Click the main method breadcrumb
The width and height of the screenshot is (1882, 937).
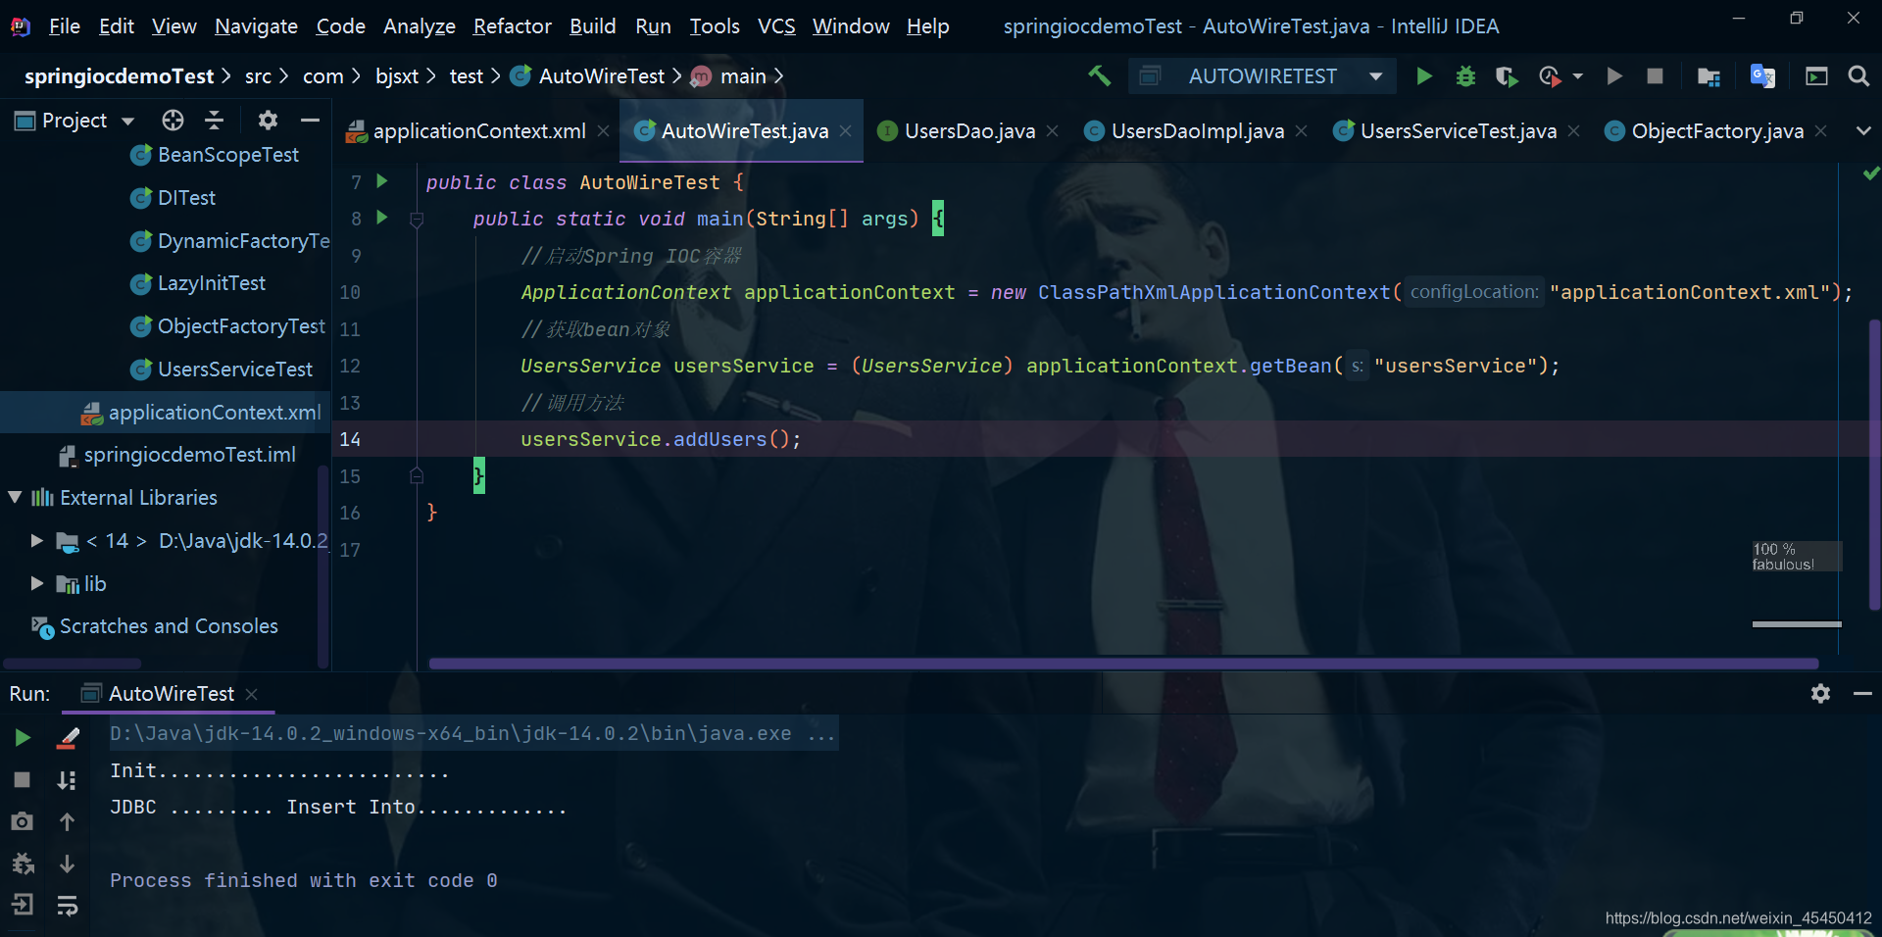pos(729,76)
